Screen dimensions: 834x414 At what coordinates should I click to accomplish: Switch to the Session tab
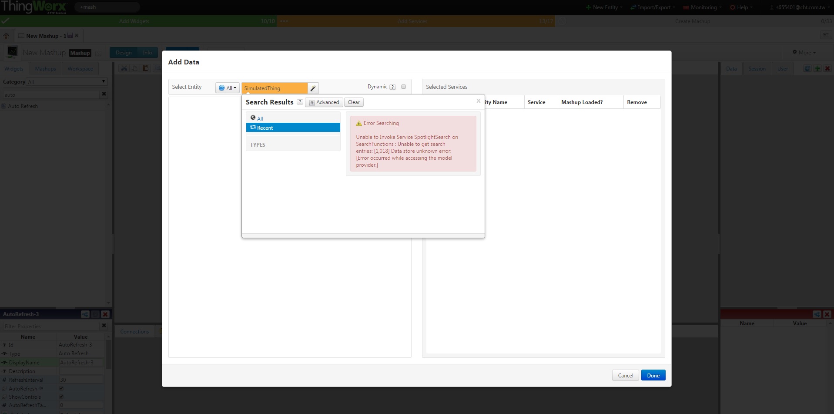[757, 69]
